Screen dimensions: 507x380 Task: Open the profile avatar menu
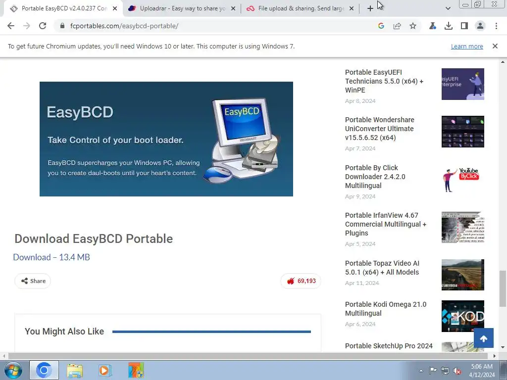(480, 26)
